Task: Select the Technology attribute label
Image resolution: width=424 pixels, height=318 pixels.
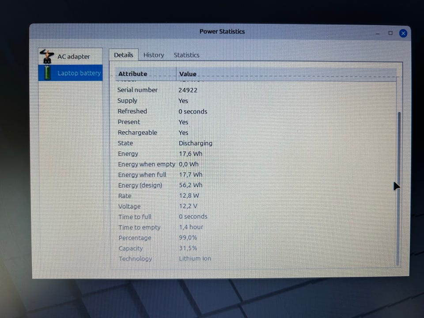Action: click(x=136, y=259)
